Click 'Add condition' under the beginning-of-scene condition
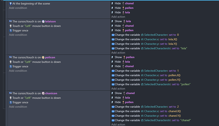Viewport: 219px width, 126px height. [x=18, y=8]
